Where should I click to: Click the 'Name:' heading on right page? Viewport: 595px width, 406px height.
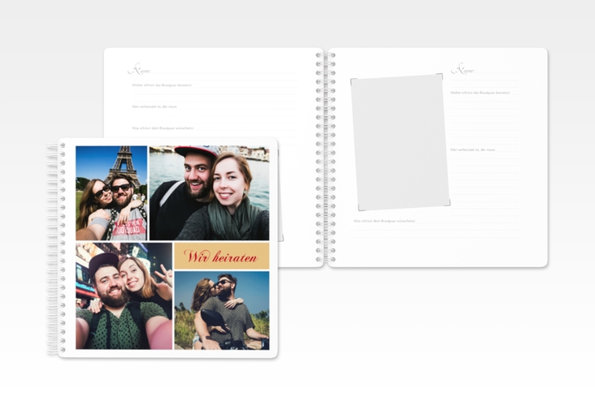point(463,69)
